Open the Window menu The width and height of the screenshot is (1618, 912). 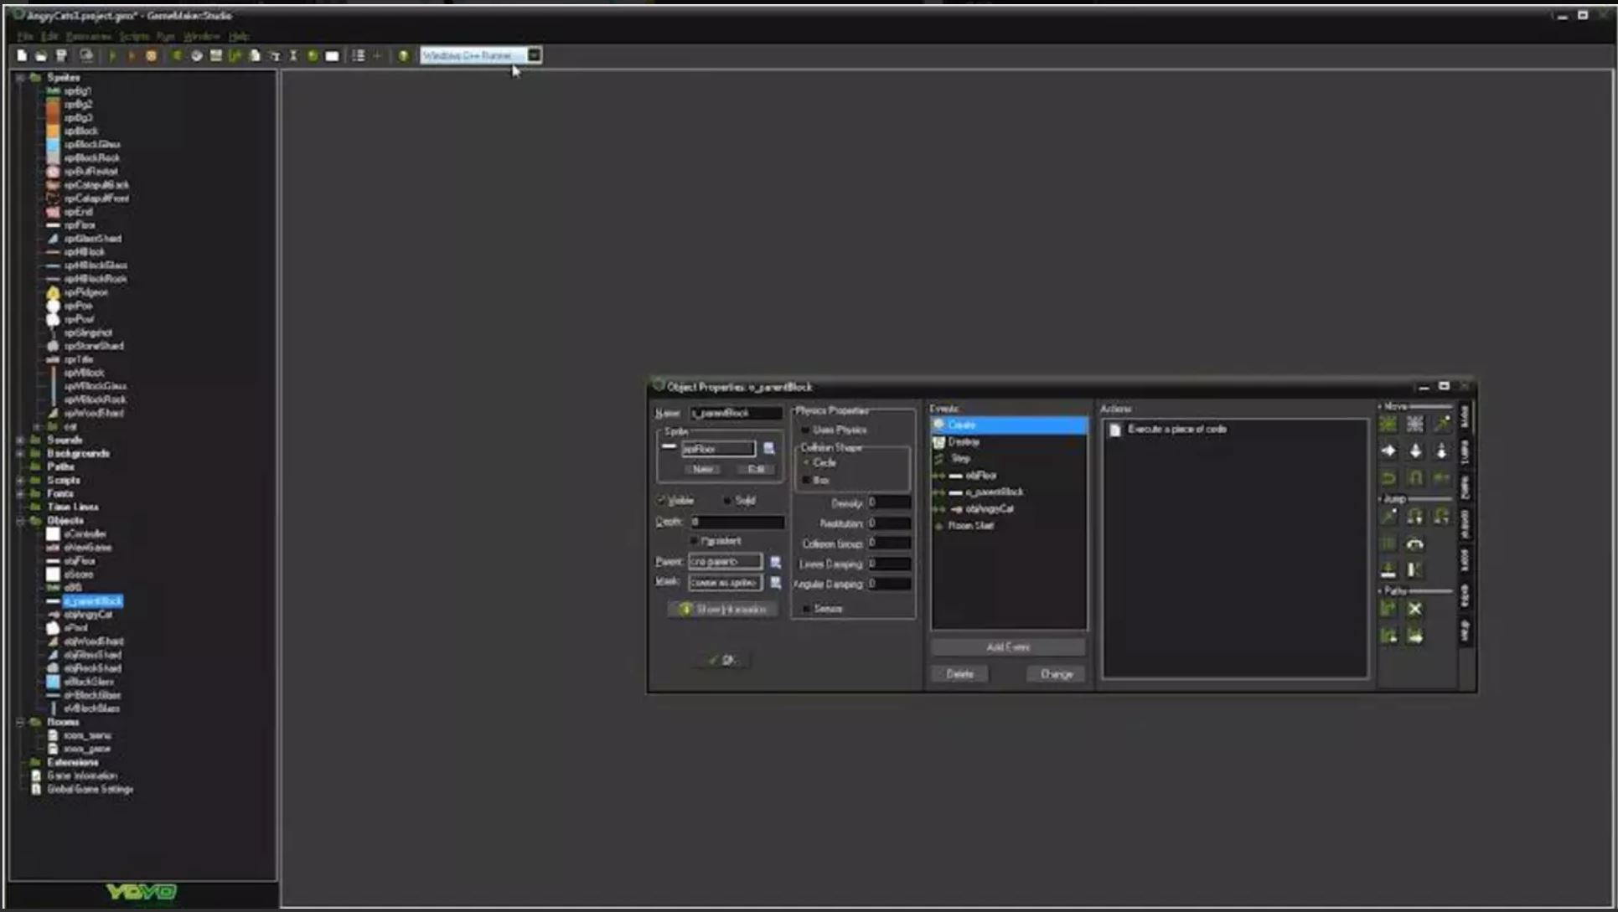click(x=200, y=36)
